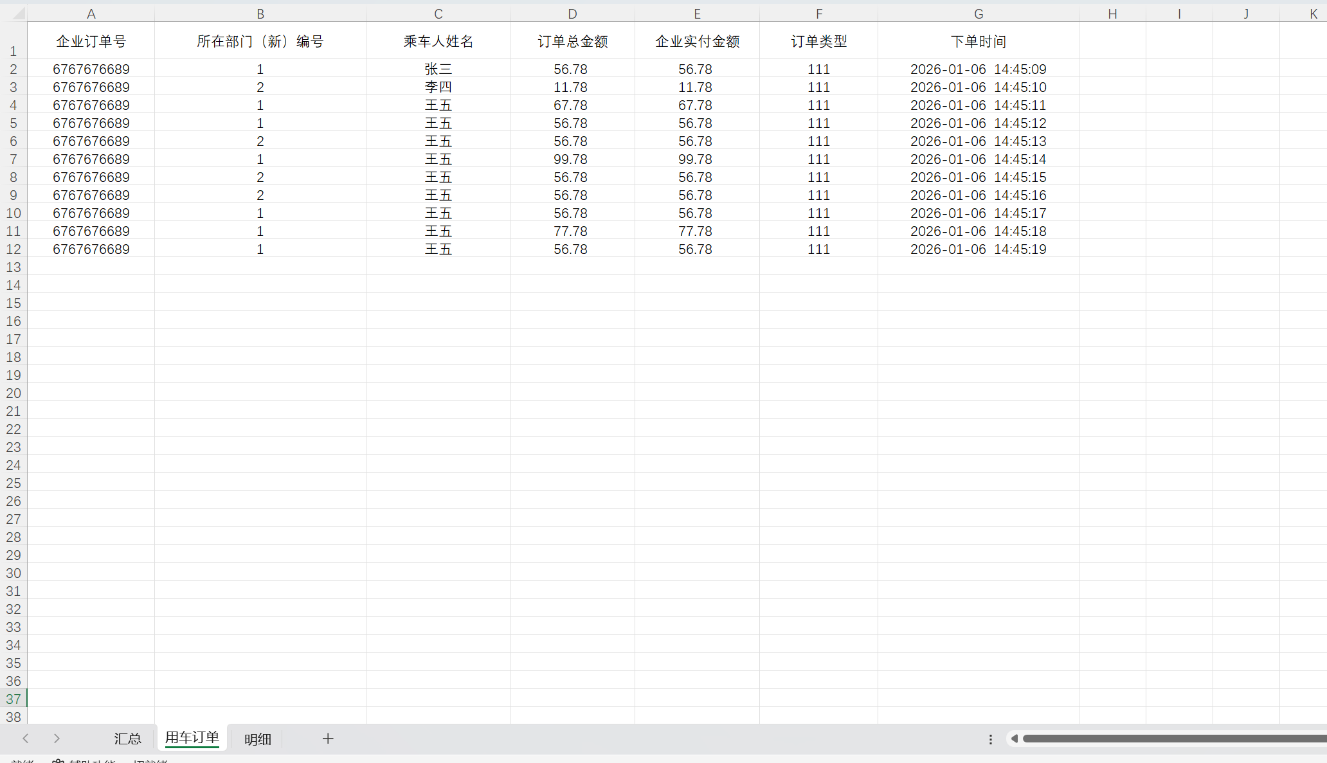
Task: Select row 37 header
Action: 14,699
